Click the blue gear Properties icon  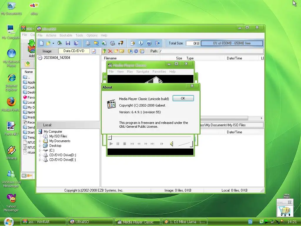[x=136, y=51]
